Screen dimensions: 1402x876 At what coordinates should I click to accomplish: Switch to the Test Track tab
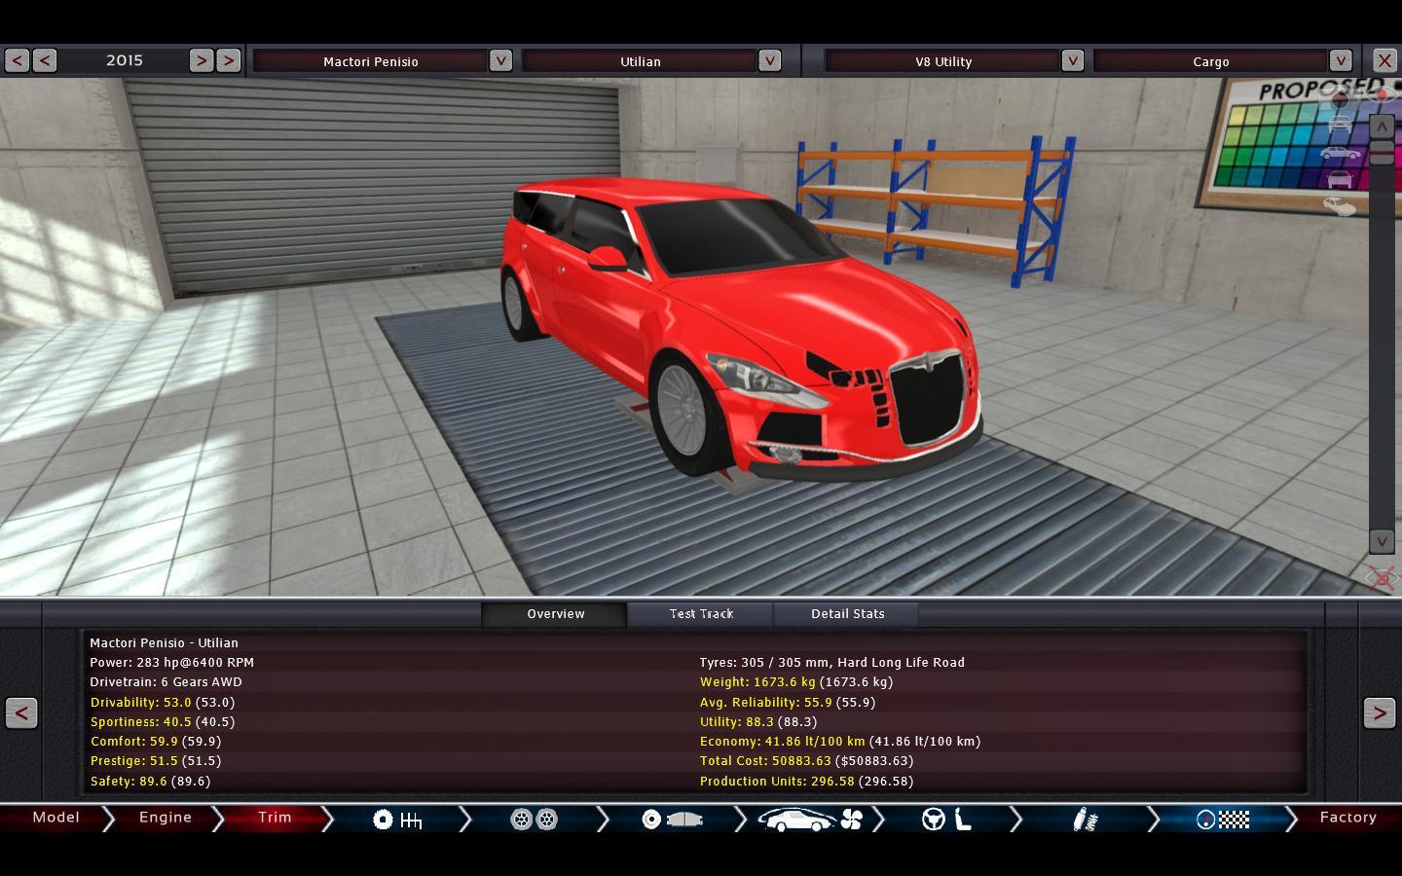[x=701, y=614]
